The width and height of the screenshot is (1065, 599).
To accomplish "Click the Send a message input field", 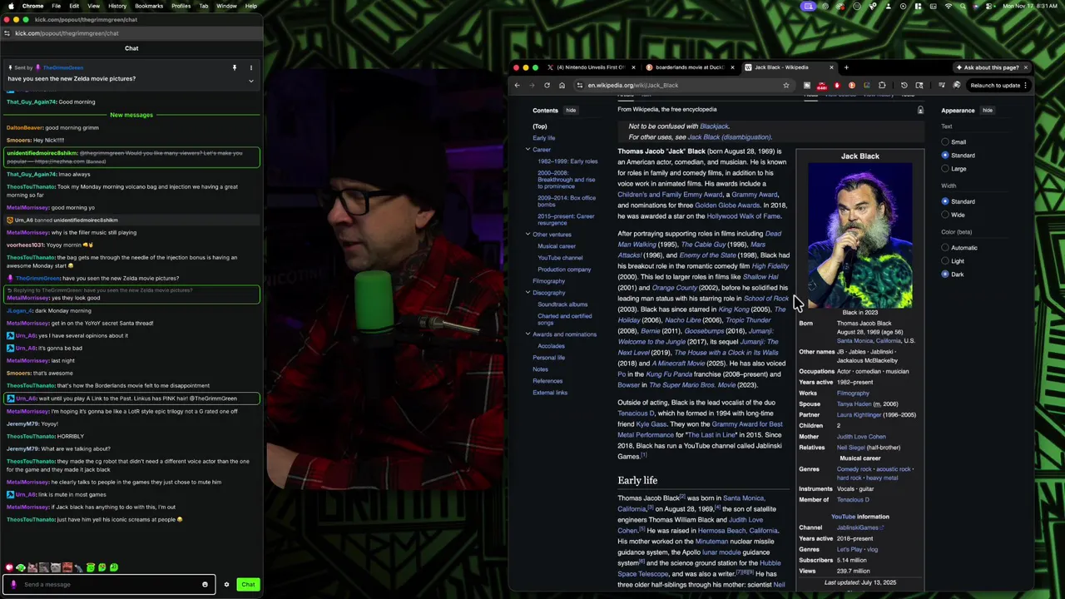I will click(x=110, y=584).
